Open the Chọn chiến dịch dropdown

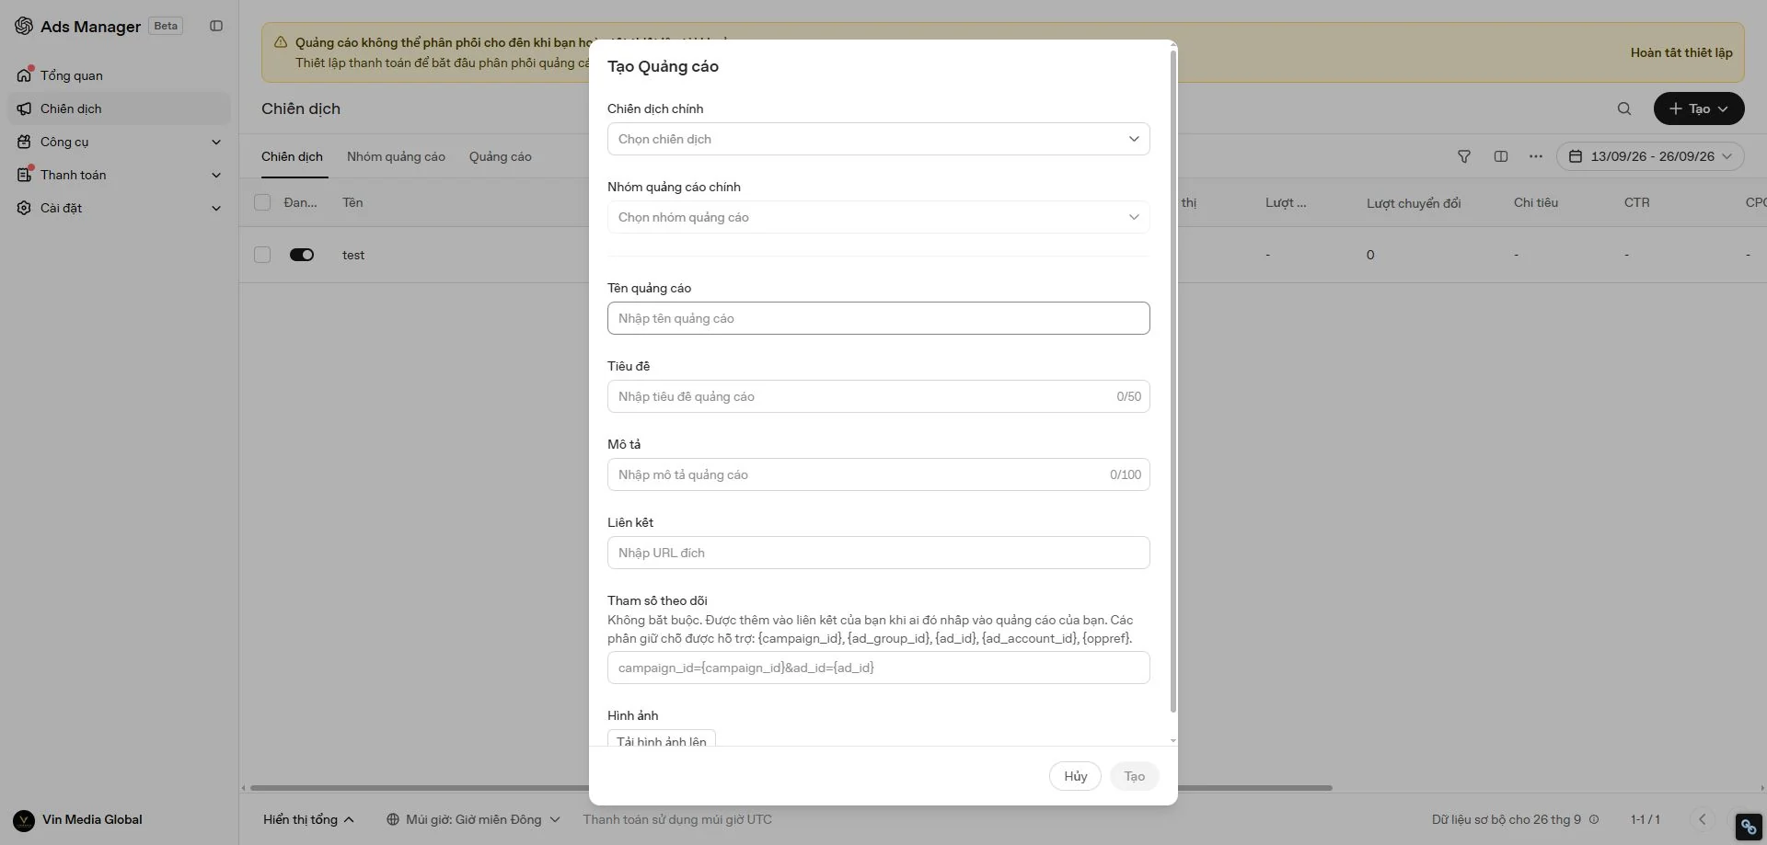pyautogui.click(x=879, y=139)
